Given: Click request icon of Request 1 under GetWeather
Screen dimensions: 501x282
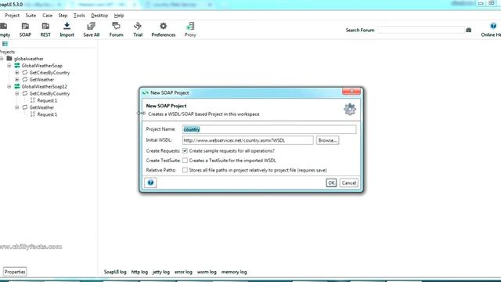Looking at the screenshot, I should (x=33, y=114).
